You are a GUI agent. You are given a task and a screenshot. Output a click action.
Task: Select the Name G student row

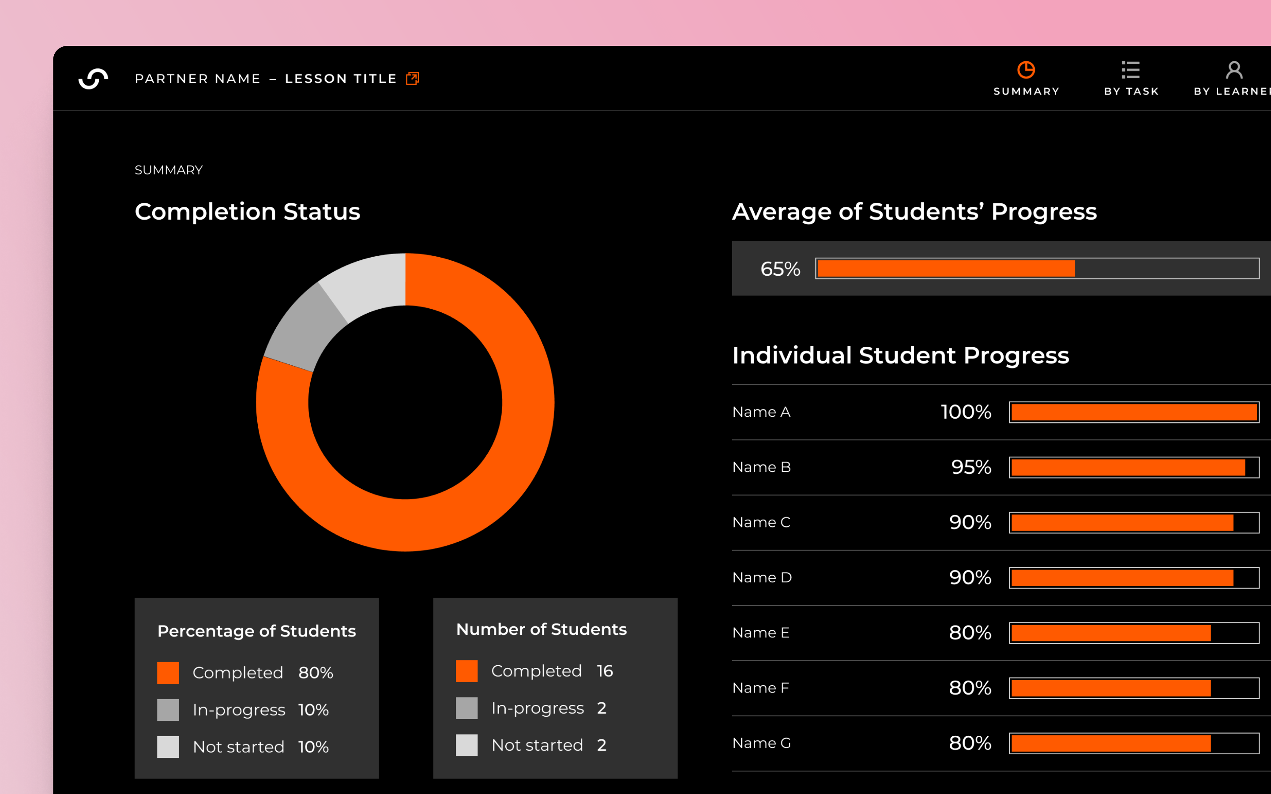pos(762,743)
